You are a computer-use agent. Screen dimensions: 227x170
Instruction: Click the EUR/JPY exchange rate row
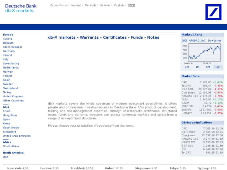(x=202, y=110)
